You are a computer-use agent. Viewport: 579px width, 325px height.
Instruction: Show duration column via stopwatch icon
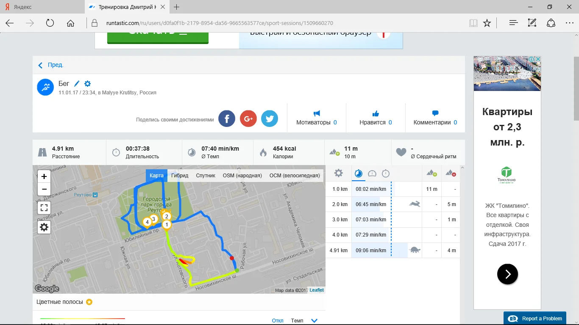pyautogui.click(x=386, y=173)
